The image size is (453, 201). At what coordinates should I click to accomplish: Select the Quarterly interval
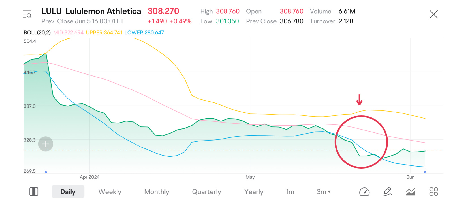tap(206, 192)
